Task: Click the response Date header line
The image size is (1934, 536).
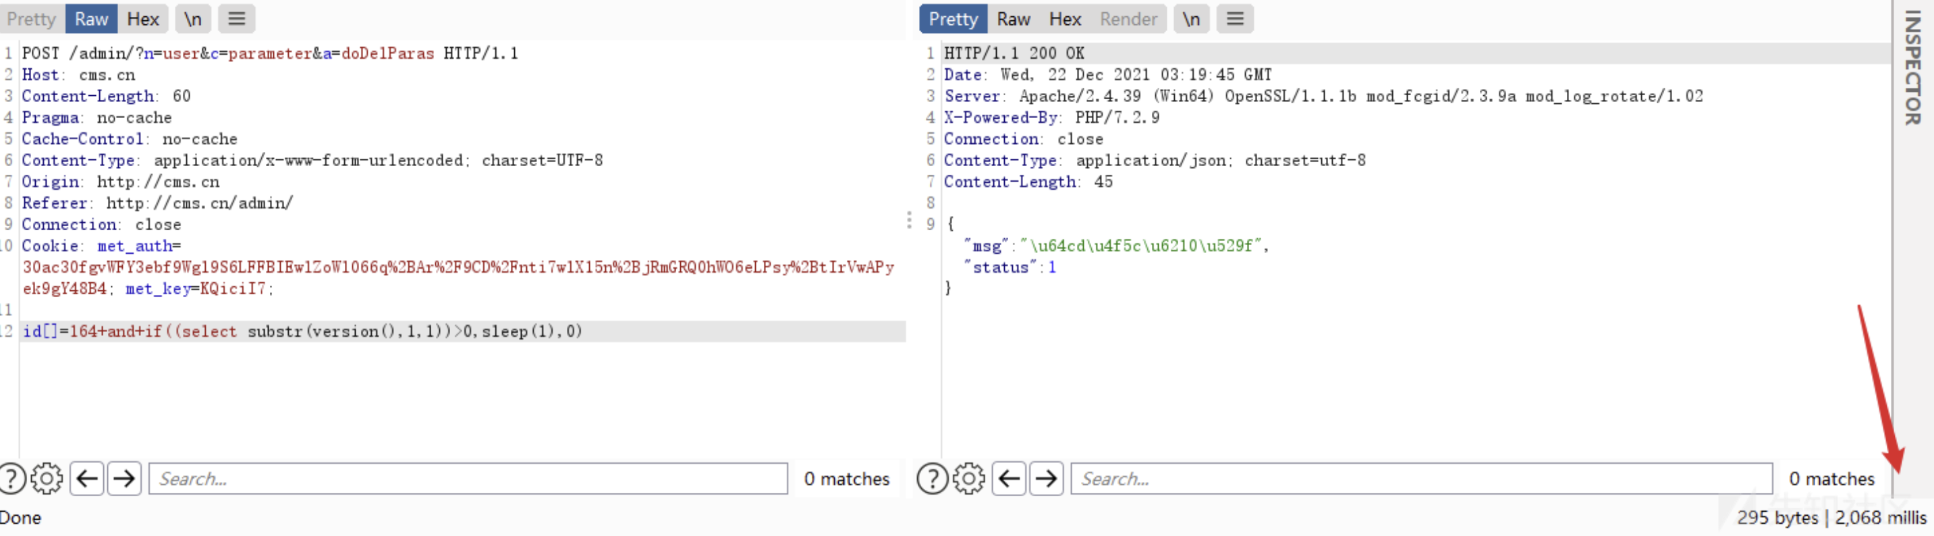Action: coord(1108,75)
